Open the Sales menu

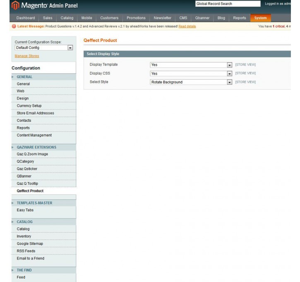point(48,18)
